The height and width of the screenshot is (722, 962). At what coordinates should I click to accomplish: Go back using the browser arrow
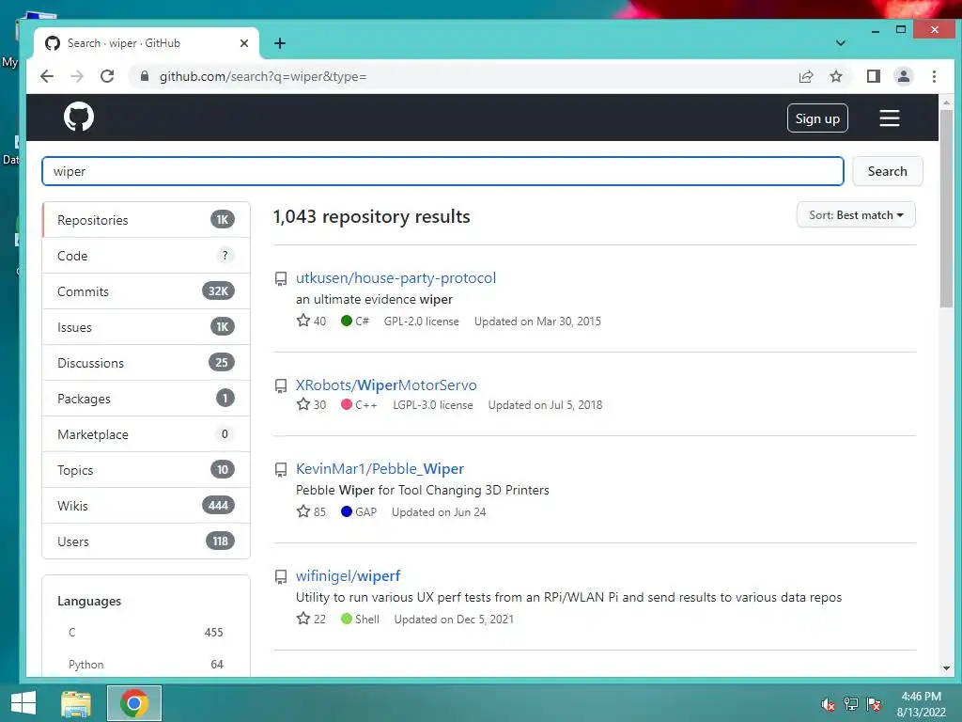tap(47, 76)
